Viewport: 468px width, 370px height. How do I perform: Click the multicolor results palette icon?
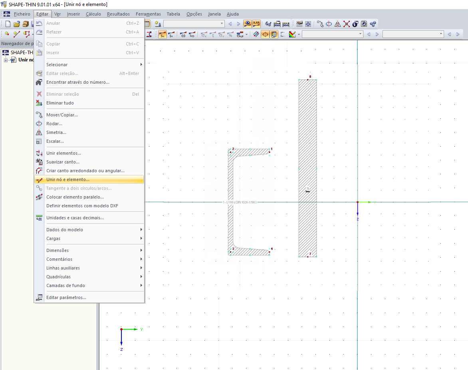(293, 34)
